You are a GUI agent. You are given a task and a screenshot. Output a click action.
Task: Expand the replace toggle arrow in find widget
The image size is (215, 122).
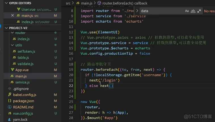(137, 11)
